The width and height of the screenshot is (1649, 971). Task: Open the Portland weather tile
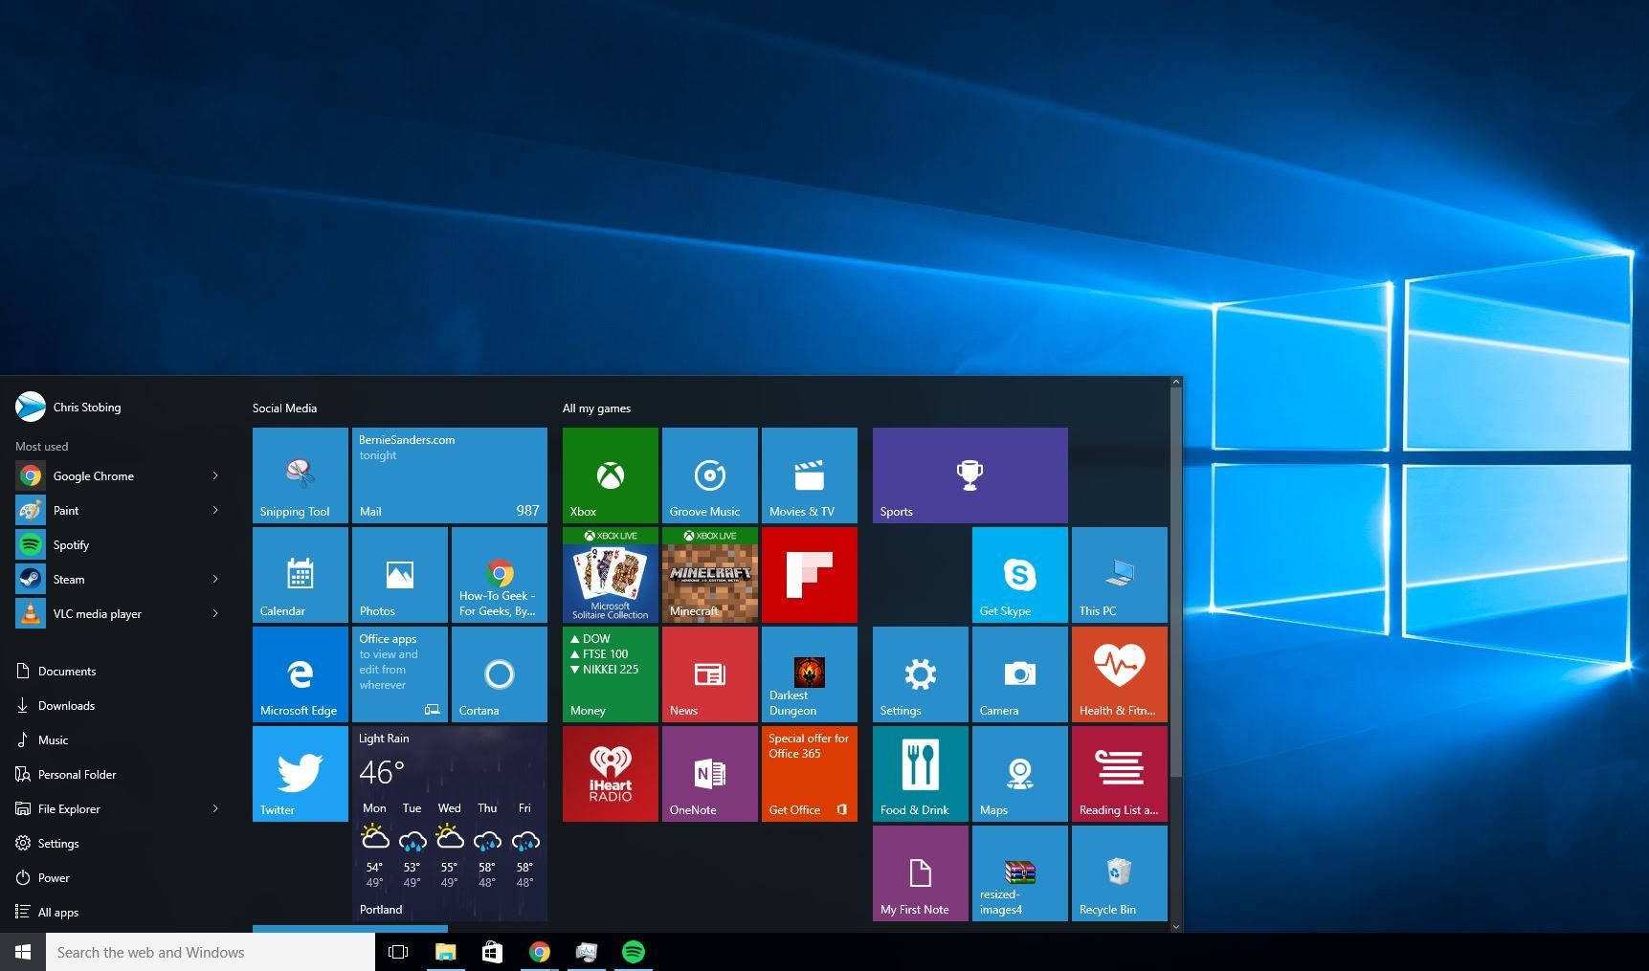point(450,824)
